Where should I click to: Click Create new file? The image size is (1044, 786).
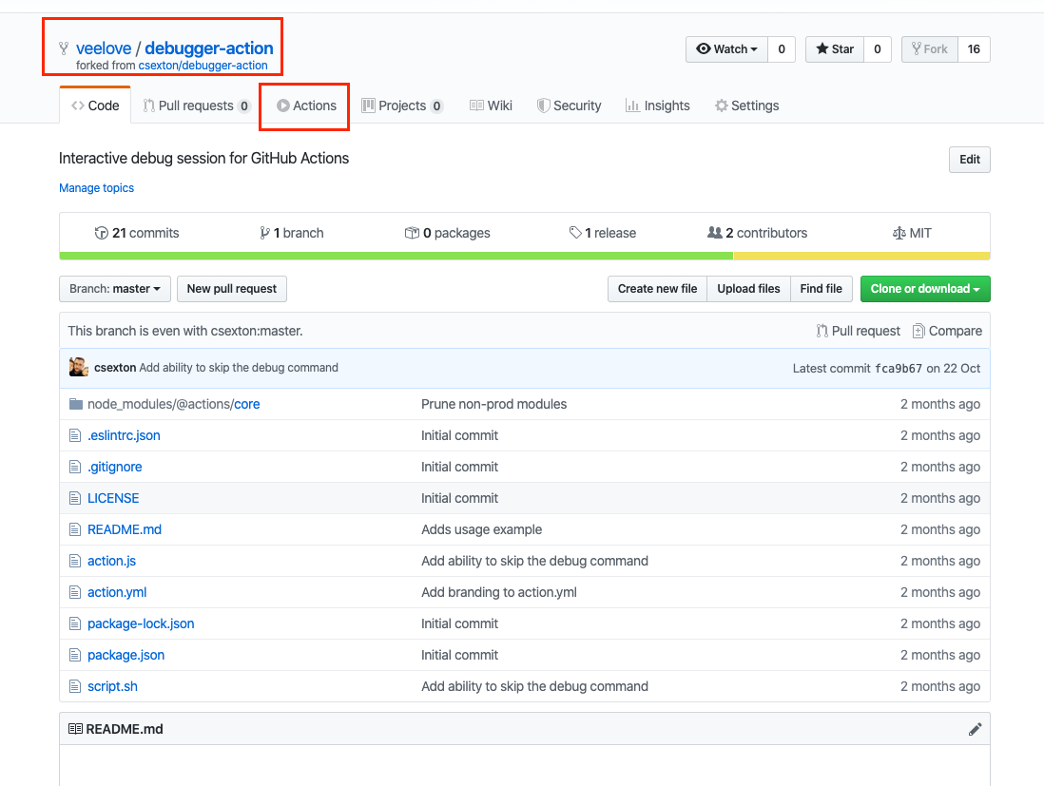click(657, 289)
